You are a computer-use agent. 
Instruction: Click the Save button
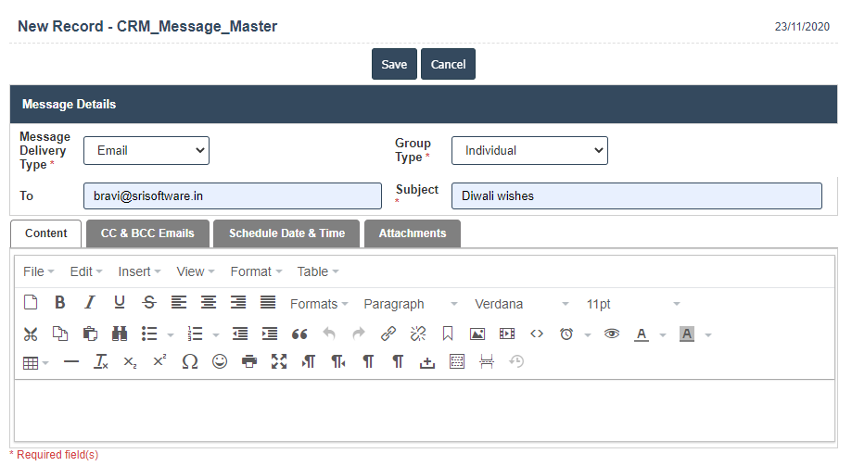(x=394, y=64)
